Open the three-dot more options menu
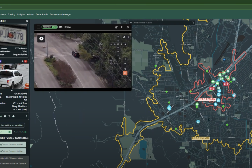The width and height of the screenshot is (252, 168). coord(27,116)
